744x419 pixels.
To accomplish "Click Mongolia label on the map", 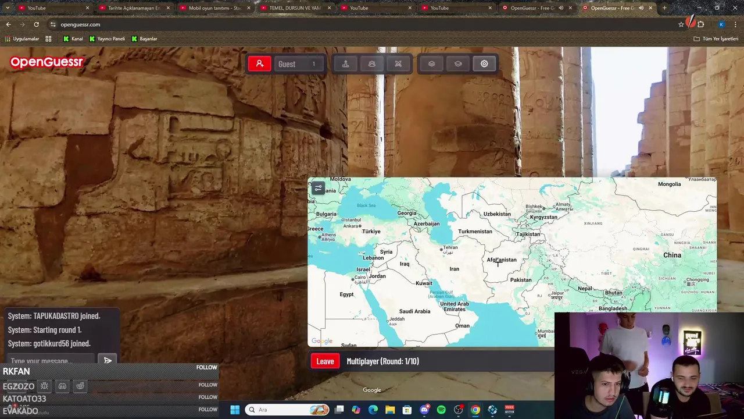I will click(669, 184).
